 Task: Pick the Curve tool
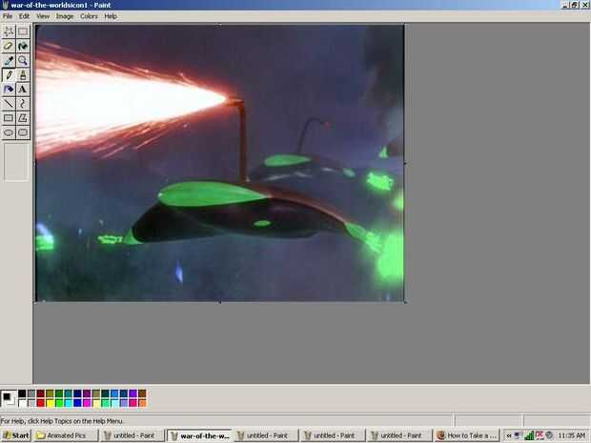coord(23,104)
